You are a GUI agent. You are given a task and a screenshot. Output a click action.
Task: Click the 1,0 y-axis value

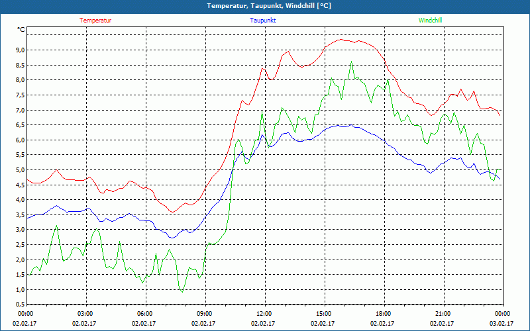(x=21, y=290)
